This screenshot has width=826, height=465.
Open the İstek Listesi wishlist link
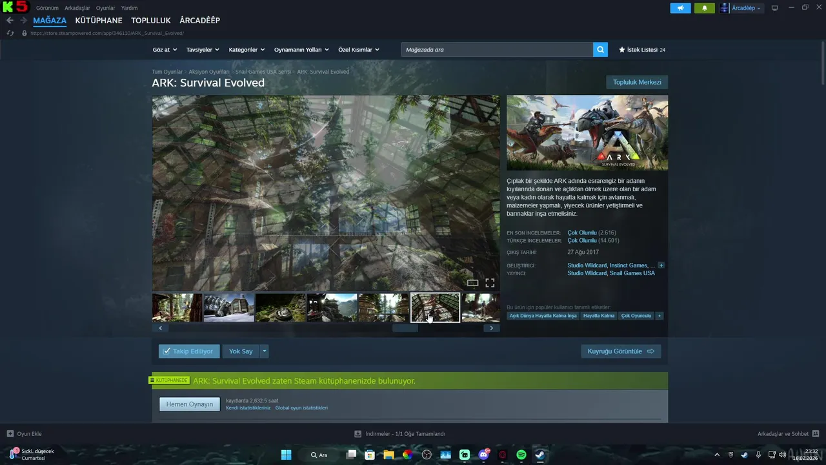[x=642, y=50]
